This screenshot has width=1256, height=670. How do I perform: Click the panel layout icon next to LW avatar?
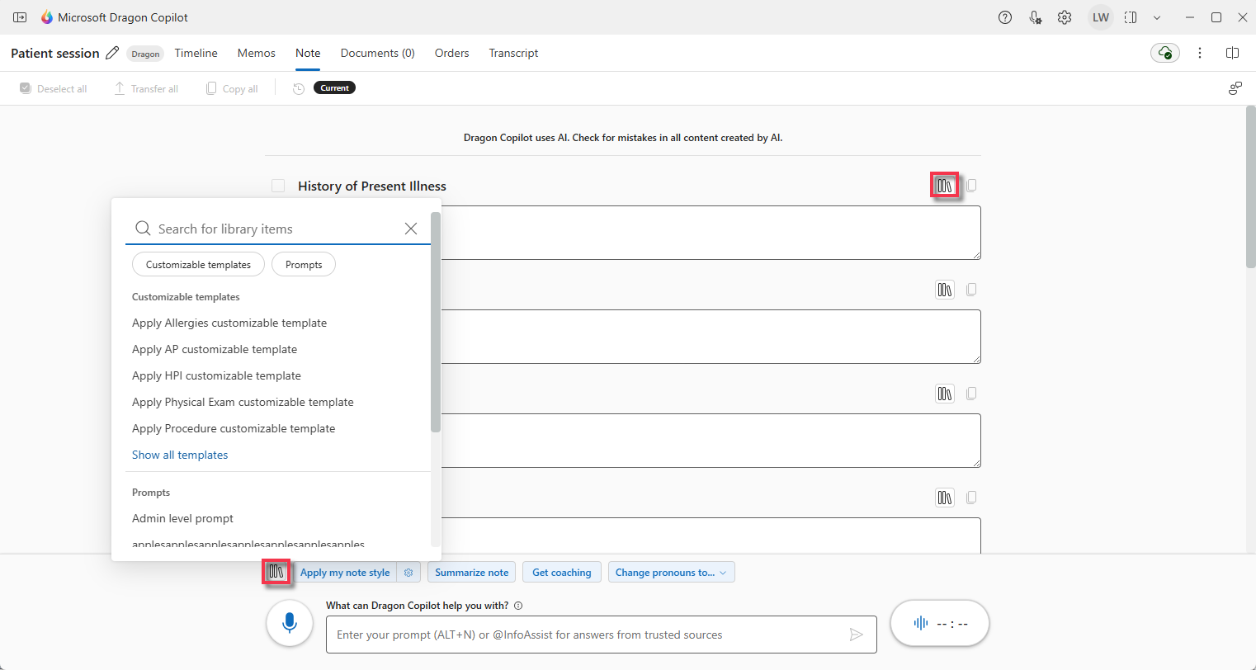tap(1131, 17)
